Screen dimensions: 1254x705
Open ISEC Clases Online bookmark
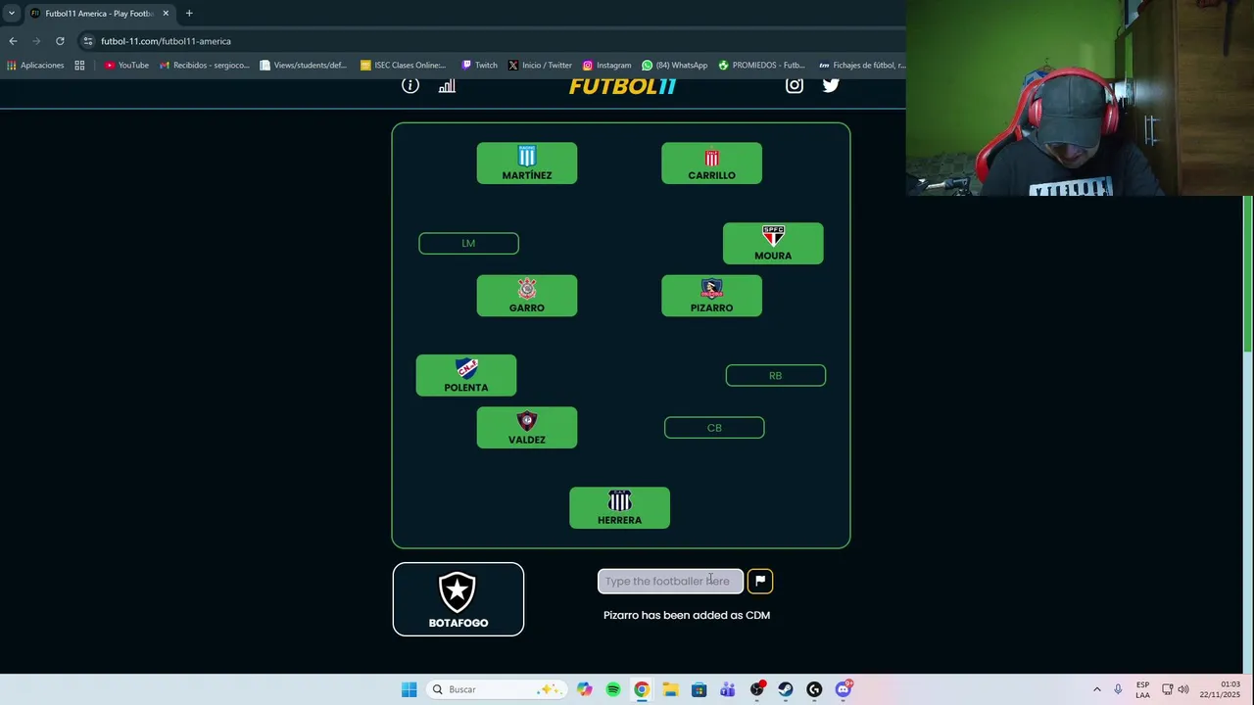click(403, 66)
